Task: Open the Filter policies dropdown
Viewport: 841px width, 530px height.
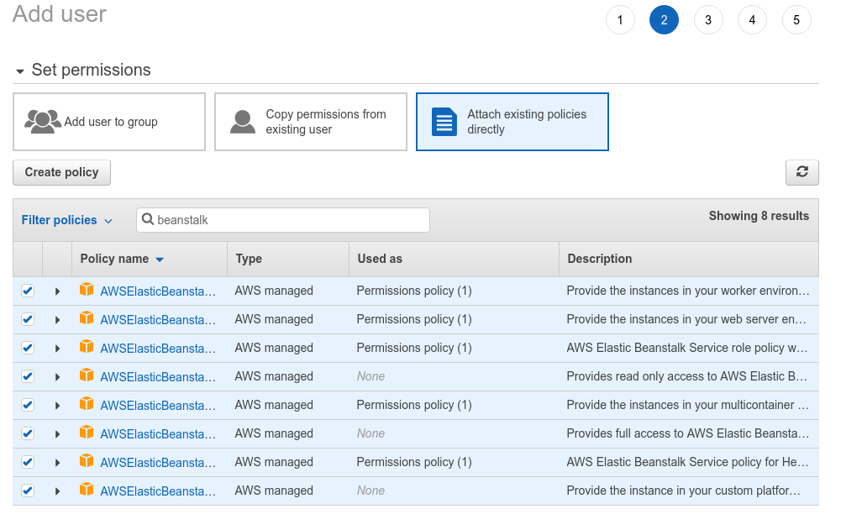Action: click(67, 220)
